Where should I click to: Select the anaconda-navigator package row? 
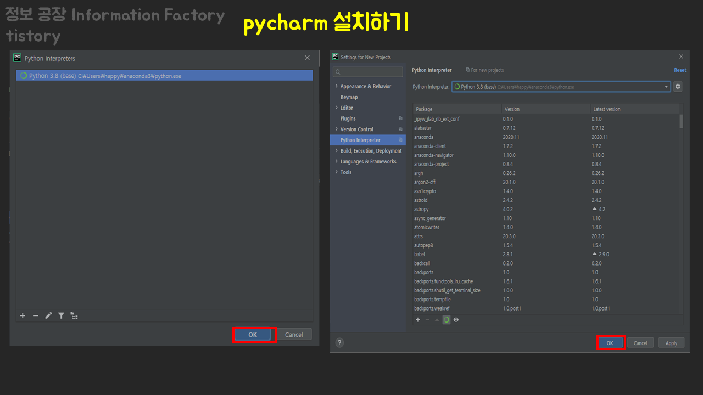(546, 155)
